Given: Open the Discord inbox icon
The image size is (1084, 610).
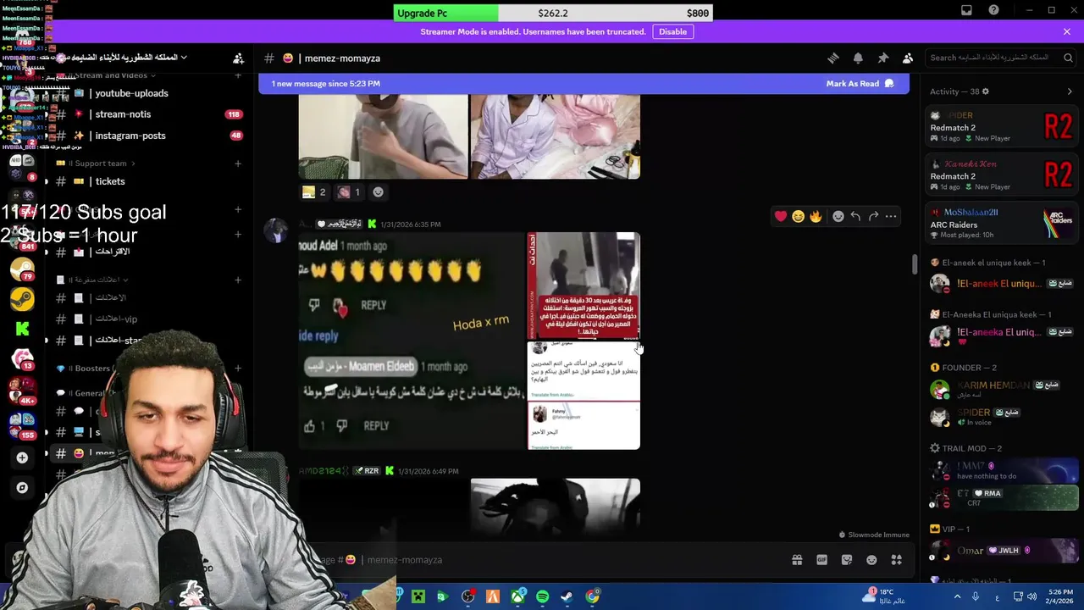Looking at the screenshot, I should pos(966,10).
